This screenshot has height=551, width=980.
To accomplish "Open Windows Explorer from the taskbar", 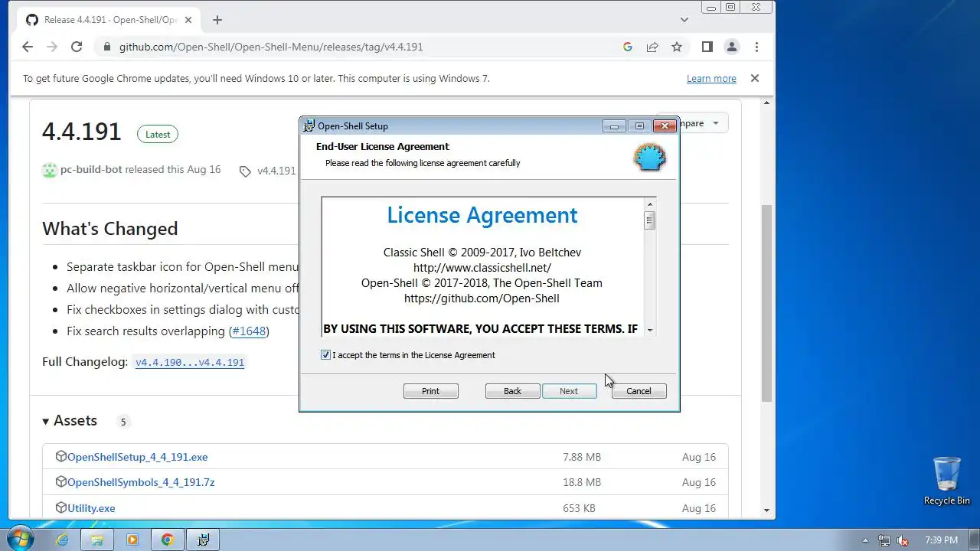I will pos(97,540).
